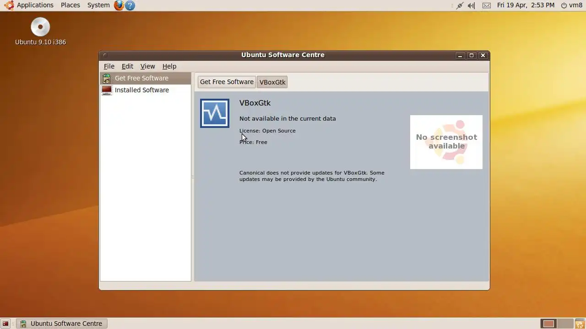The width and height of the screenshot is (586, 329).
Task: Click the mail envelope indicator icon
Action: 487,5
